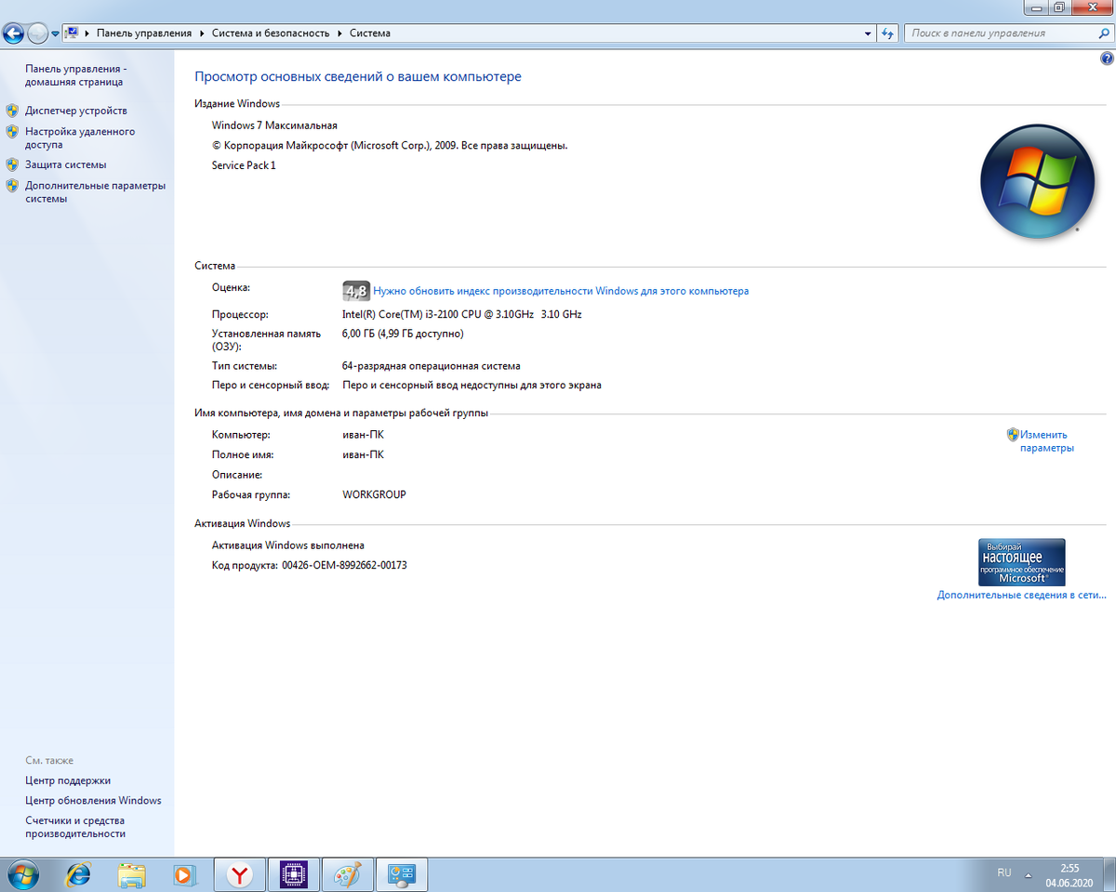The height and width of the screenshot is (892, 1116).
Task: Click shield icon next to Настройка удаленного доступа
Action: pyautogui.click(x=12, y=132)
